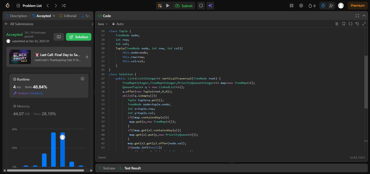Click the arrow on the sale banner
370x174 pixels.
point(86,57)
